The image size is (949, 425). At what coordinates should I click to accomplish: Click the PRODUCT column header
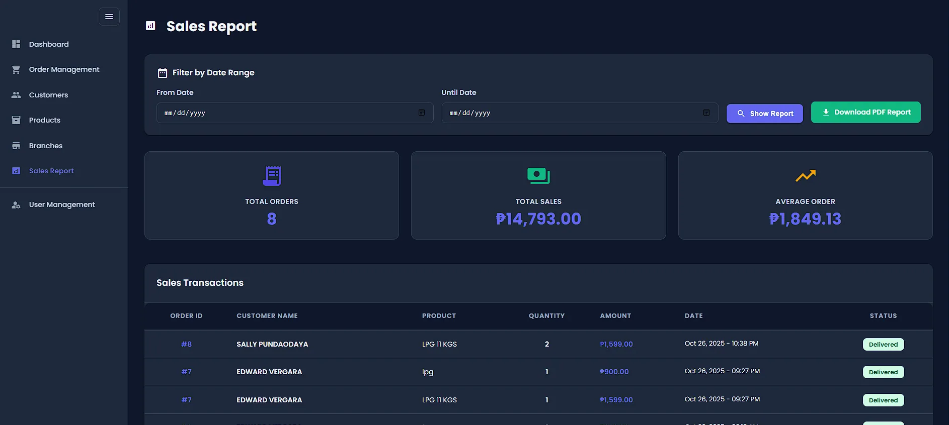(x=439, y=316)
